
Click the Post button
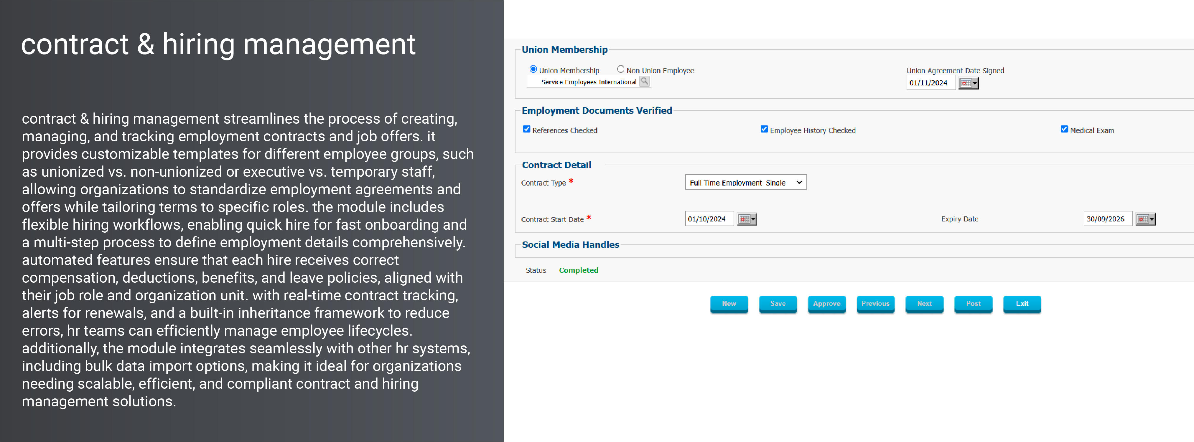coord(973,304)
